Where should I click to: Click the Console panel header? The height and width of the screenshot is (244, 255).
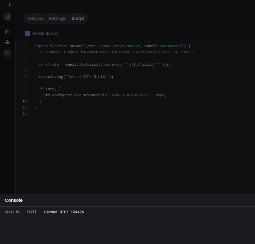click(x=14, y=200)
